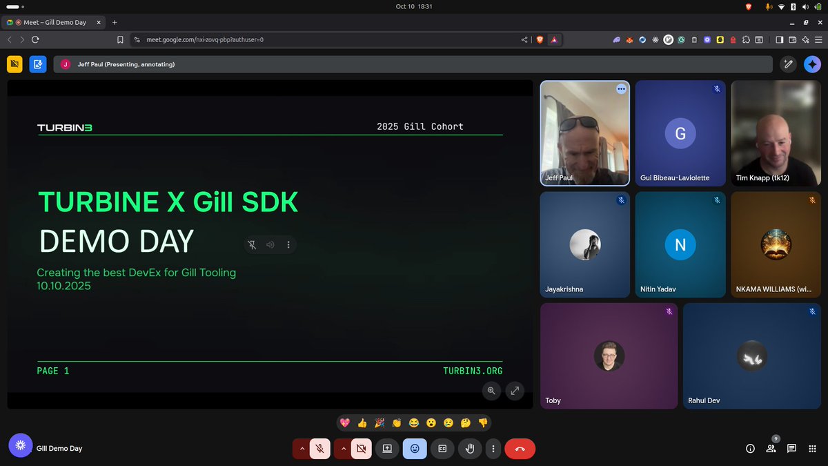Click Nitin Yadav's participant tile
Screen dimensions: 828x466
coord(680,244)
